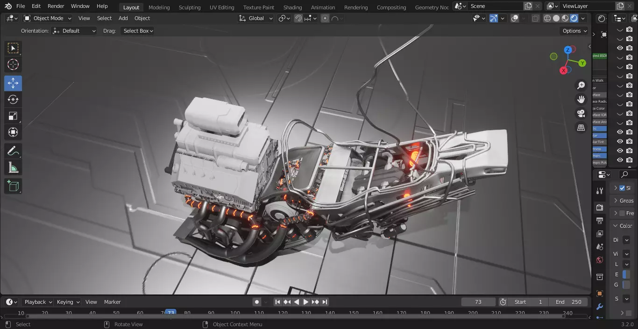638x329 pixels.
Task: Toggle show overlays button
Action: click(515, 18)
